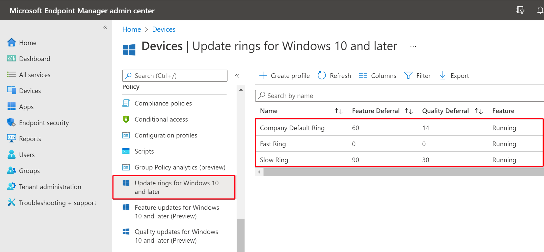544x252 pixels.
Task: Click the Create profile button label
Action: pos(290,76)
